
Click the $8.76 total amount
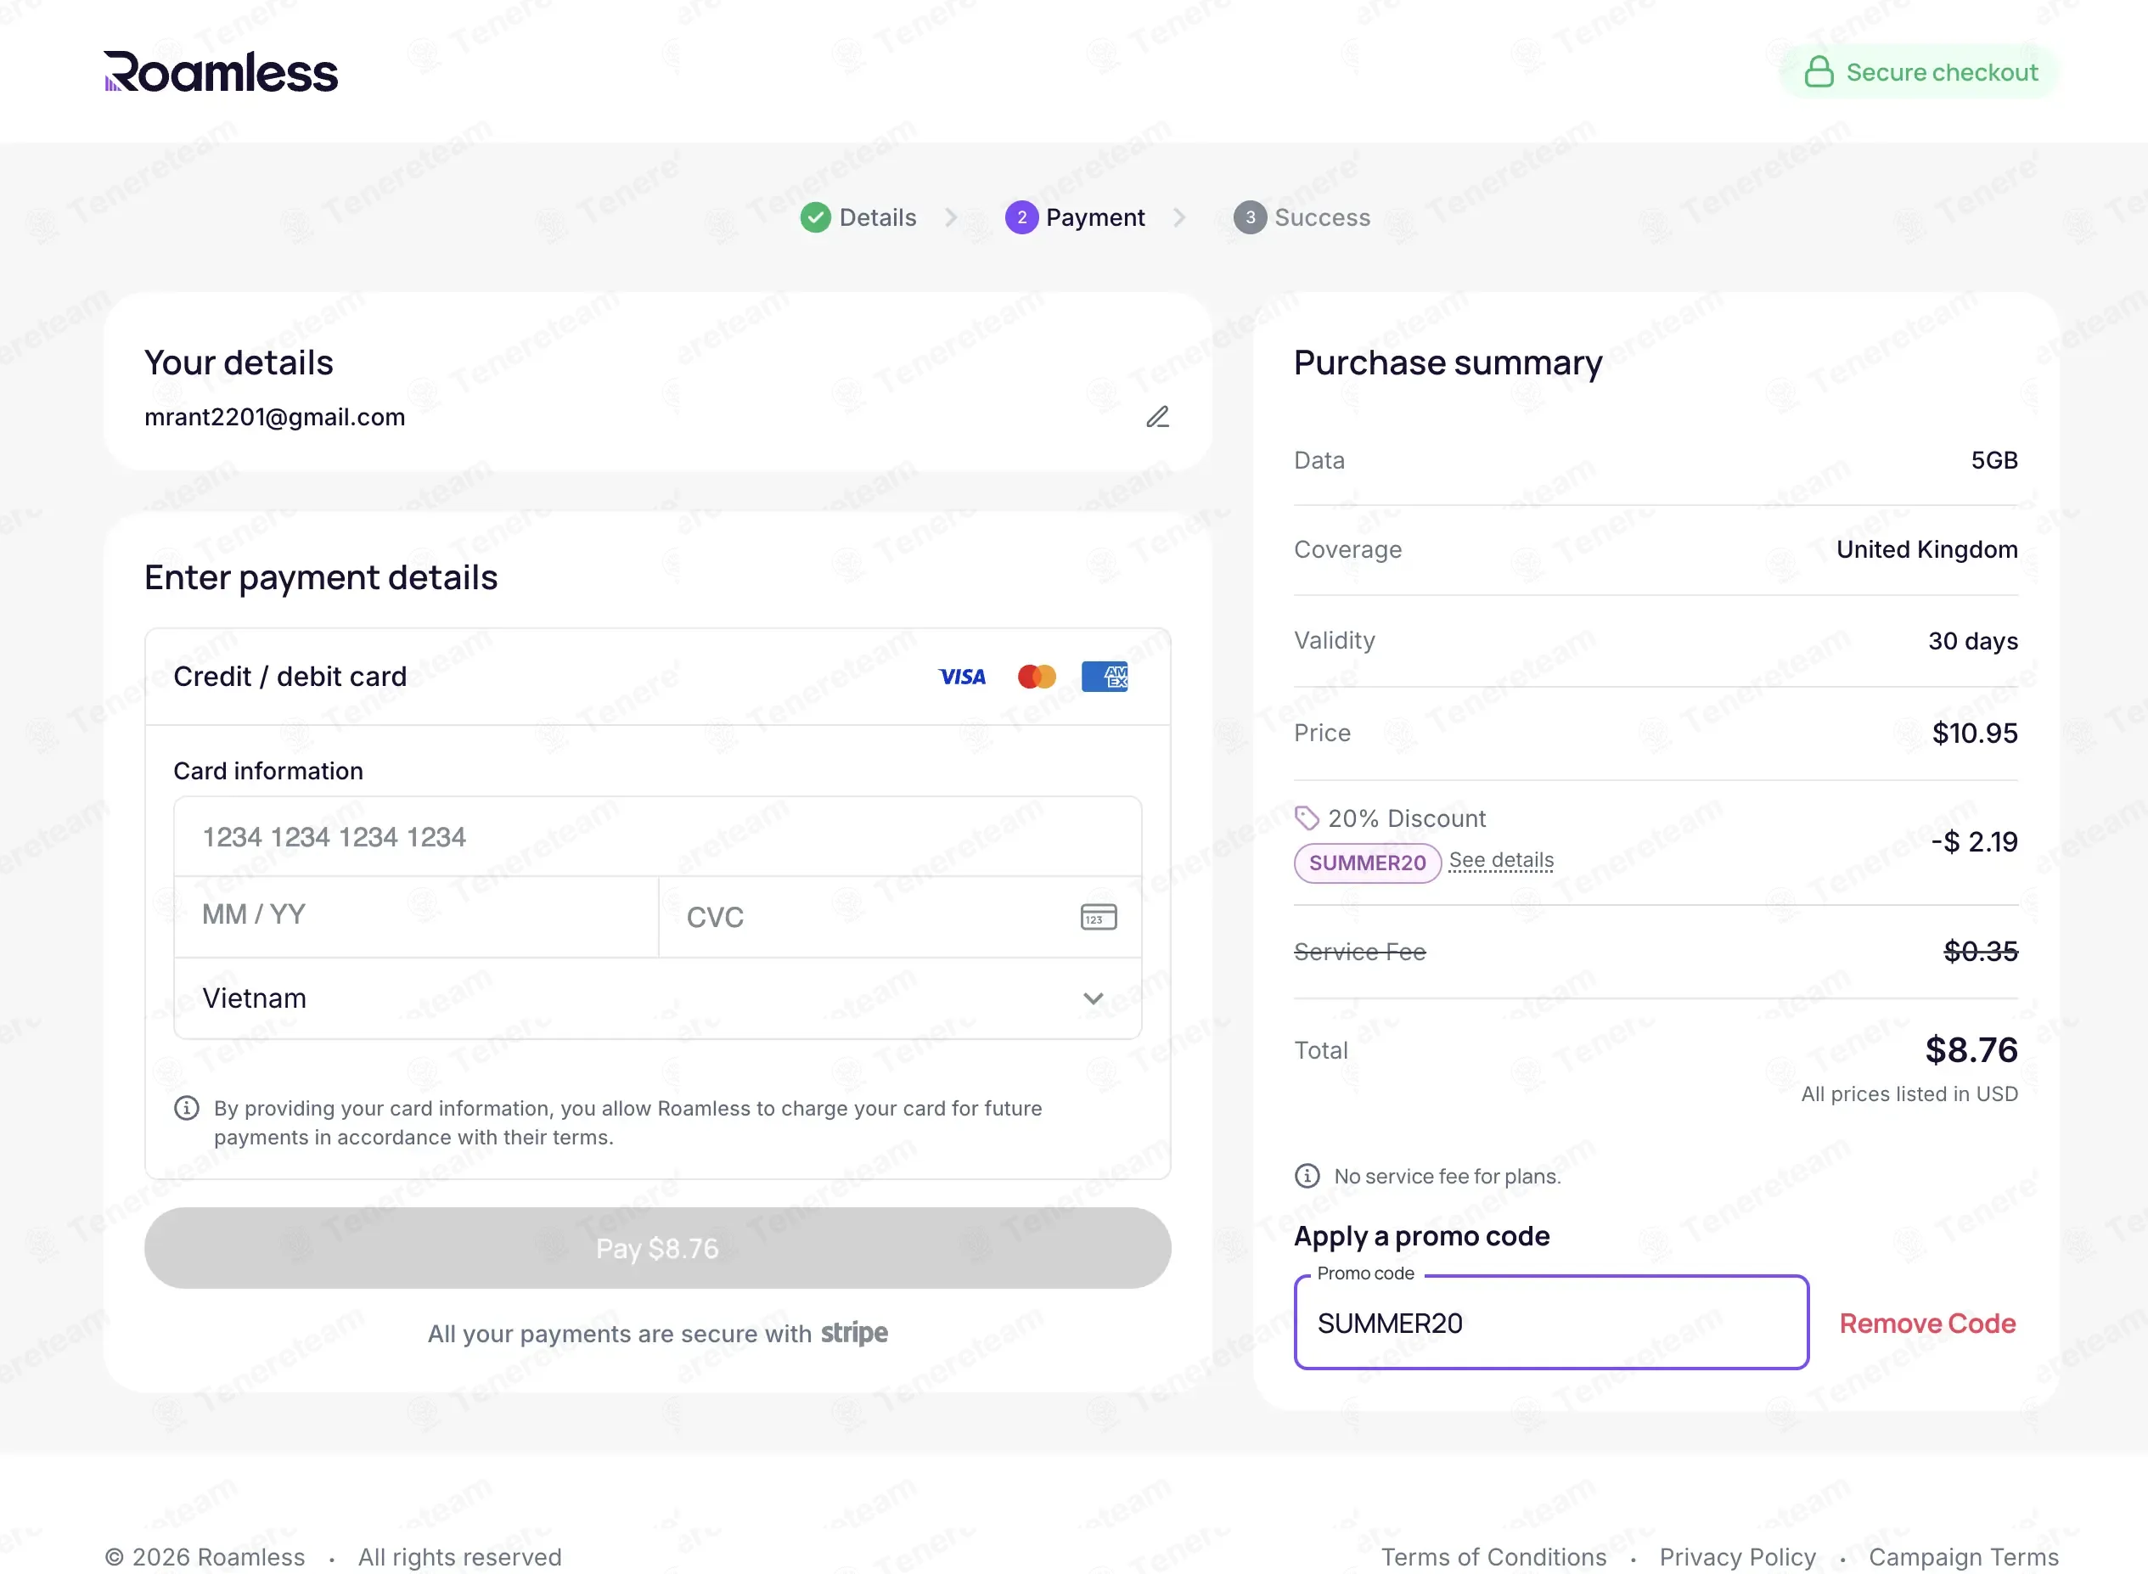click(1971, 1050)
